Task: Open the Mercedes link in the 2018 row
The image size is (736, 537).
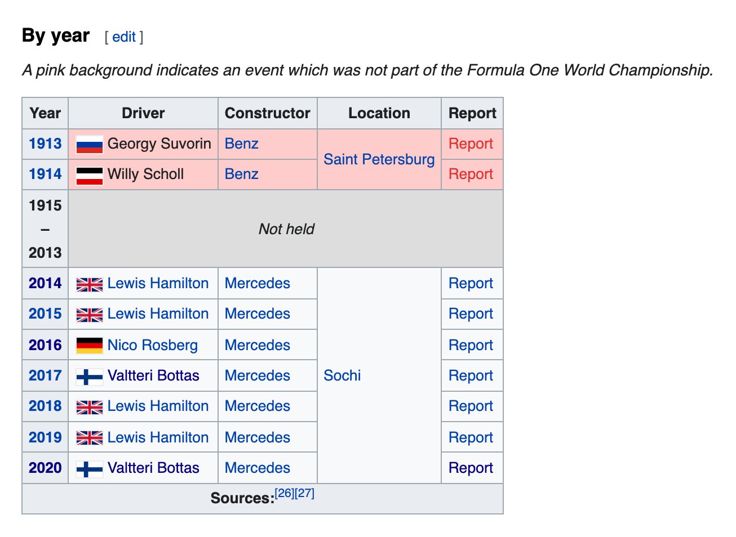Action: click(x=258, y=406)
